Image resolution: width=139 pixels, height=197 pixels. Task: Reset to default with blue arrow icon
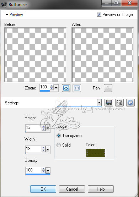coord(130,103)
